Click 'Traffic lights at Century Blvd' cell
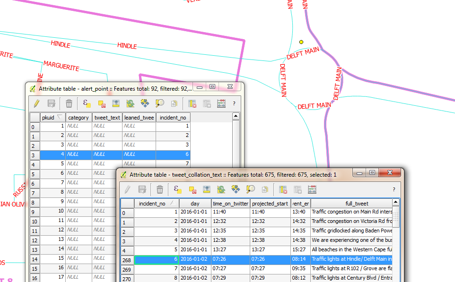This screenshot has height=282, width=455. click(352, 278)
